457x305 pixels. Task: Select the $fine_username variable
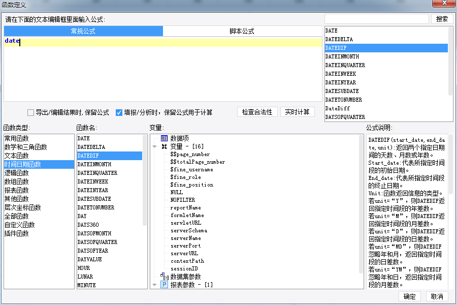(x=191, y=170)
